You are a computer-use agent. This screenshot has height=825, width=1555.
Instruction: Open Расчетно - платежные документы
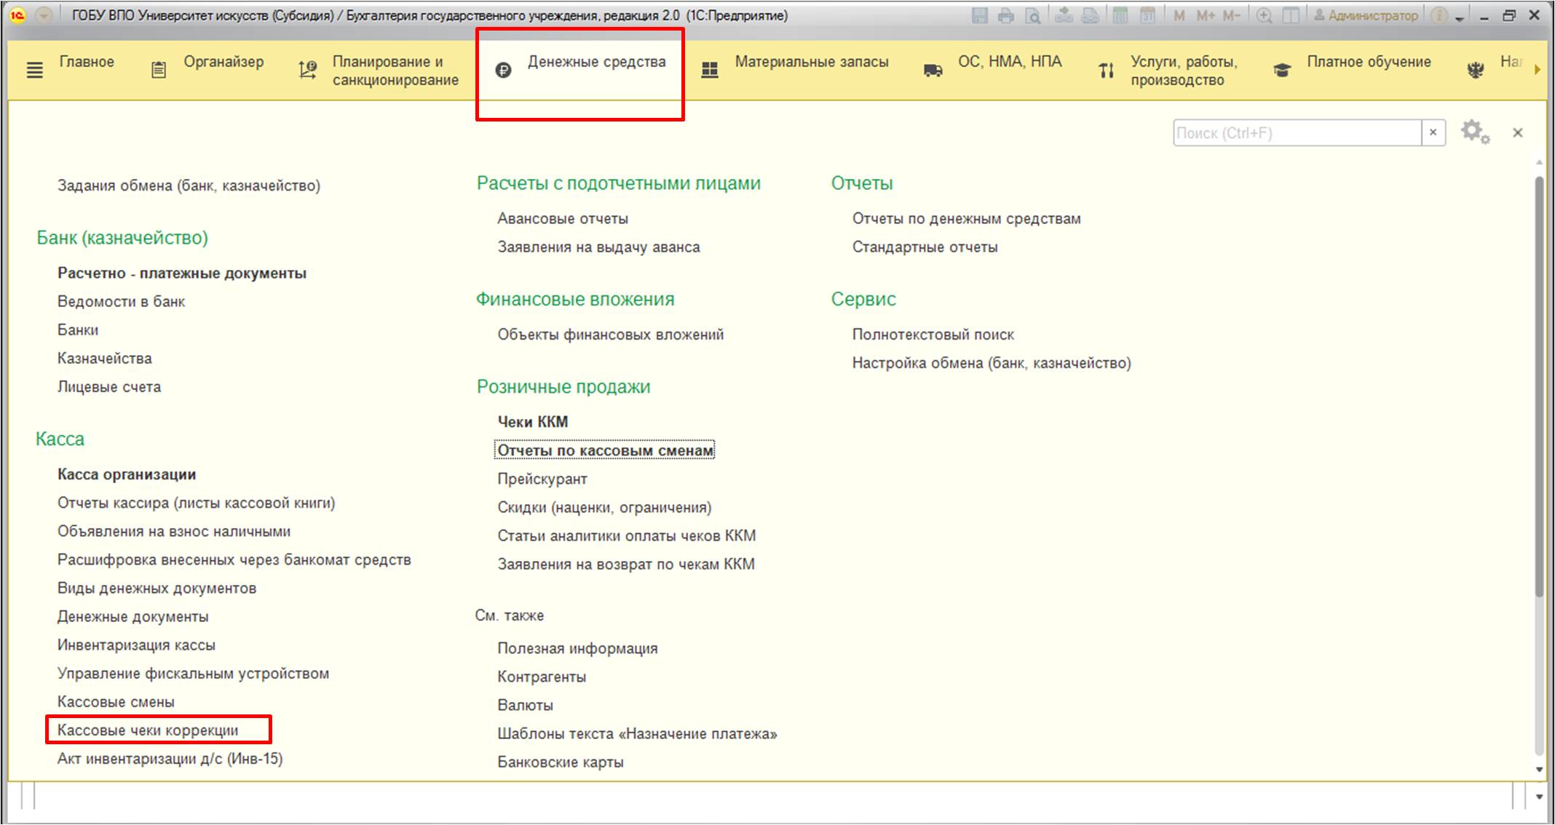182,274
